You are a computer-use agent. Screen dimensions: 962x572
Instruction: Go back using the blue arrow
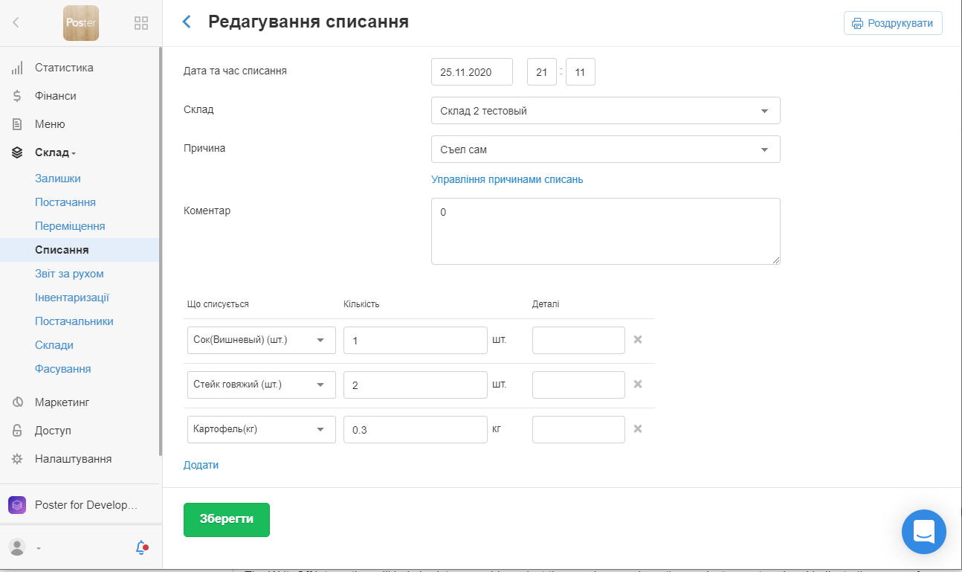click(187, 22)
